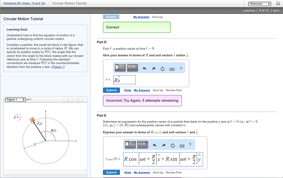Reset the Part D answer with the circular arrow
Screen dimensions: 283x178
click(163, 68)
